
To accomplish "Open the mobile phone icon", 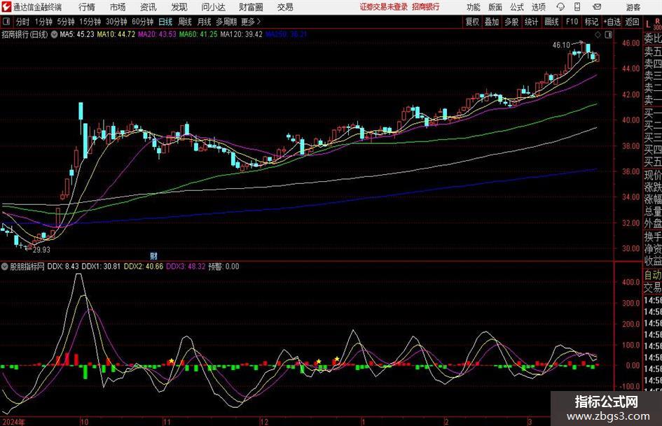I will click(577, 7).
